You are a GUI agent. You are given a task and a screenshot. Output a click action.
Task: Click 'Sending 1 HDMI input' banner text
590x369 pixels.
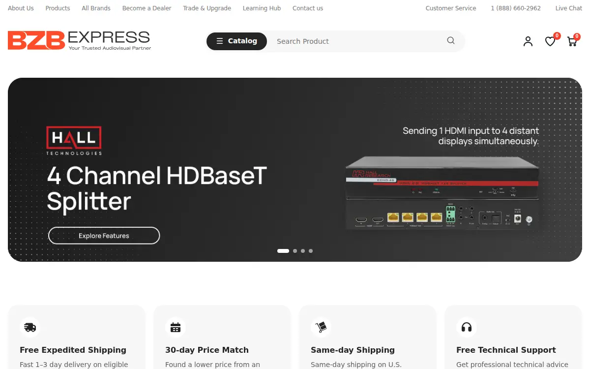471,136
